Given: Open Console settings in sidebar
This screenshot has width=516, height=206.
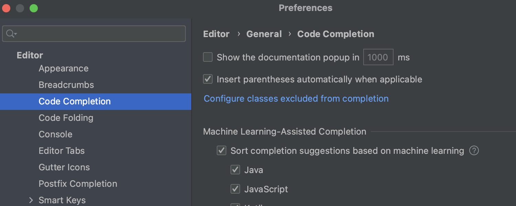Looking at the screenshot, I should [55, 134].
